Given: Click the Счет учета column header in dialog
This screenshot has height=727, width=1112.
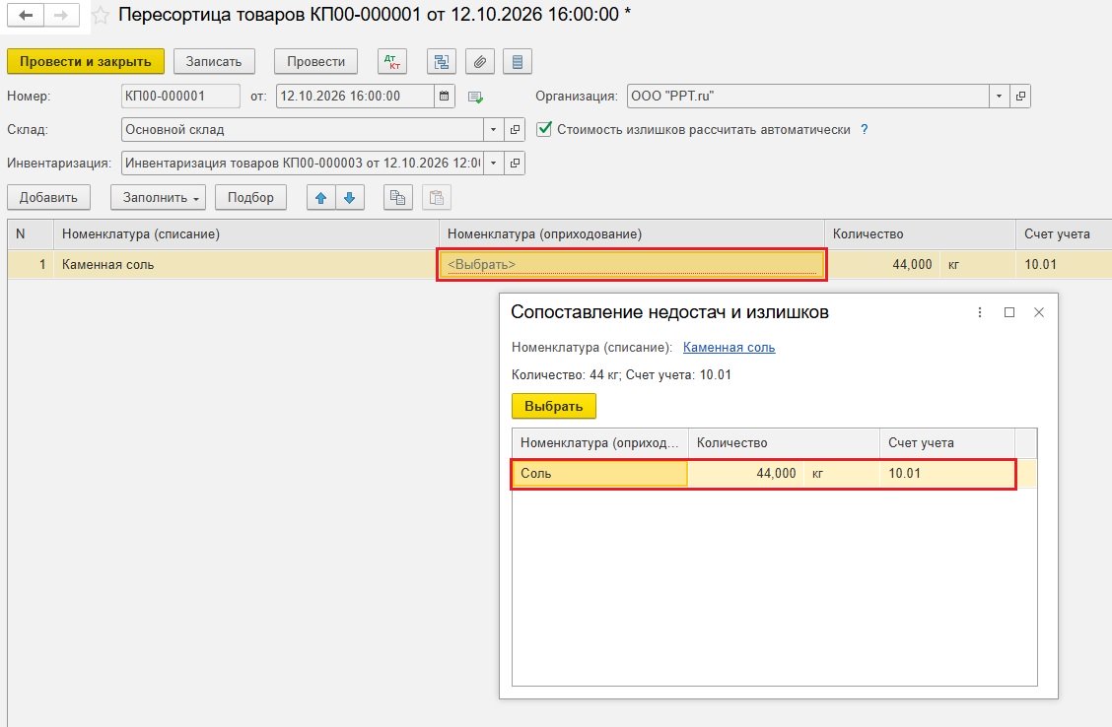Looking at the screenshot, I should pyautogui.click(x=947, y=443).
